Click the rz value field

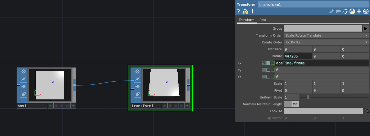coord(322,77)
